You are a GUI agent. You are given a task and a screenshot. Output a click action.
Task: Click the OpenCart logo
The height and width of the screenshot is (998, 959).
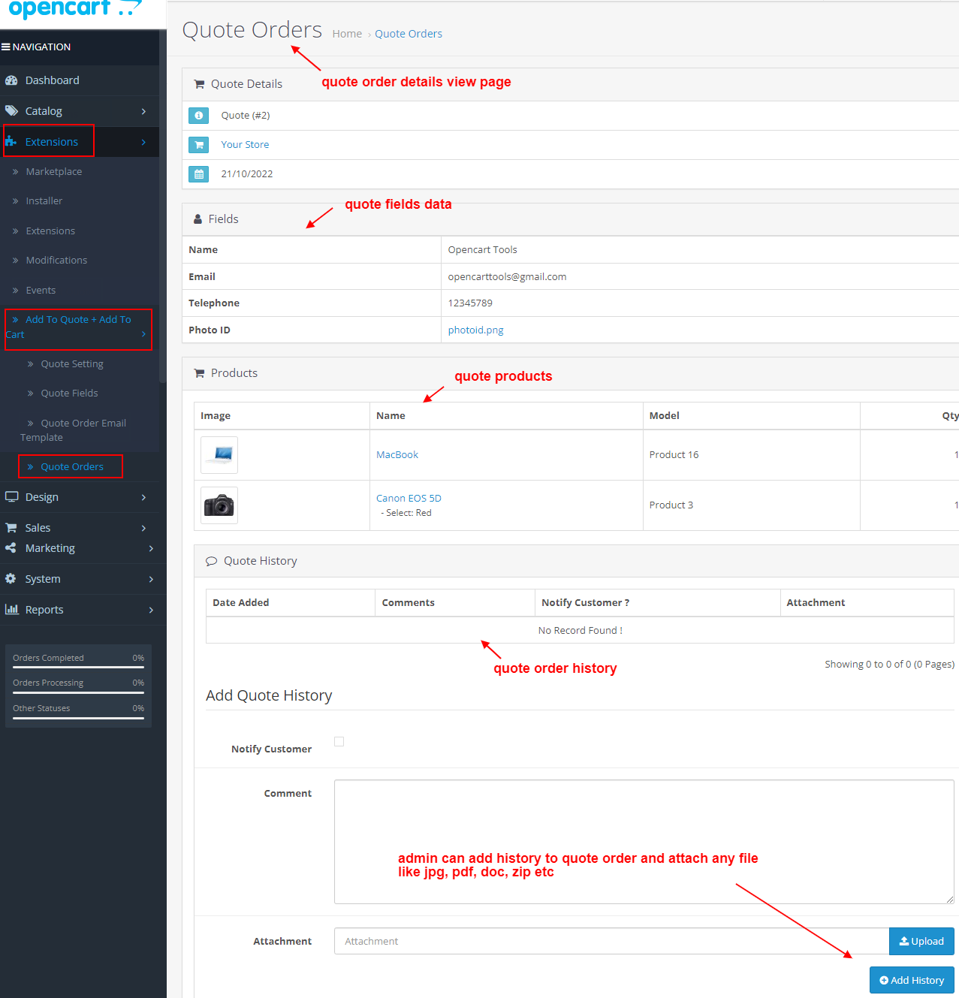point(75,9)
